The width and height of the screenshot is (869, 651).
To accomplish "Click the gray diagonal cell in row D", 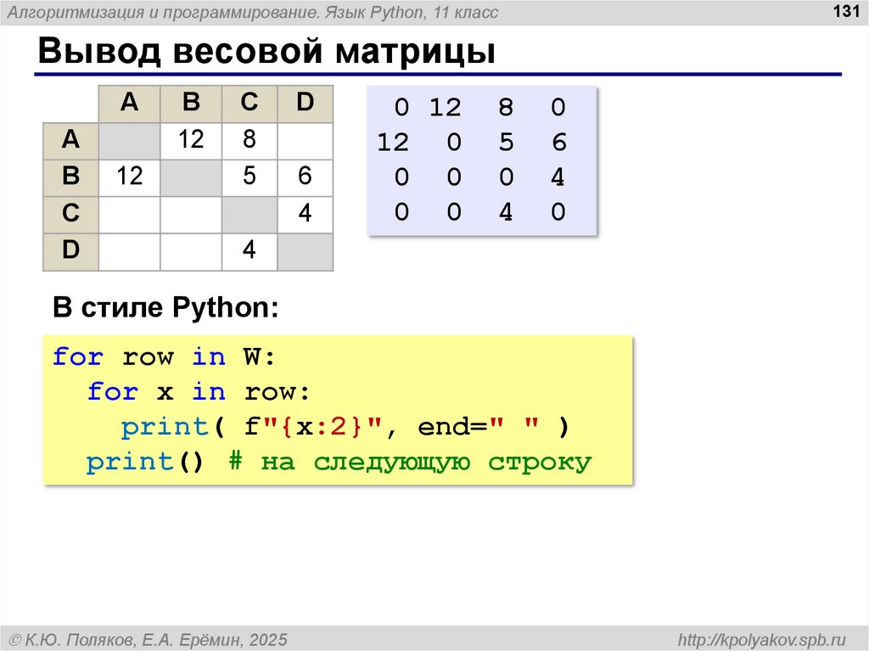I will tap(305, 252).
